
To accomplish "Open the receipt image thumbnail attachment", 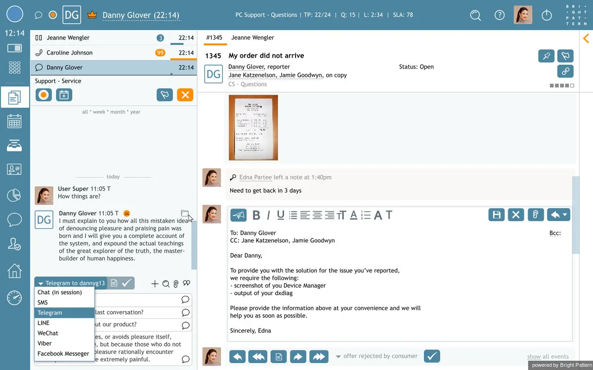I will pyautogui.click(x=254, y=127).
